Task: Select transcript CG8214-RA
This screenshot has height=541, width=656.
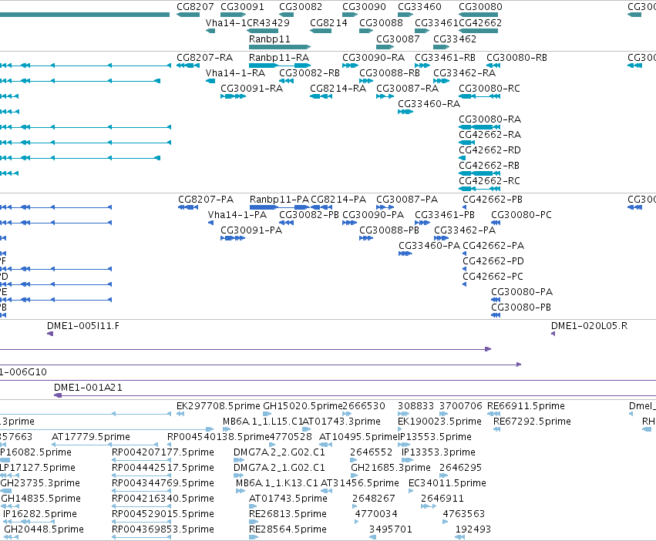Action: click(x=321, y=96)
